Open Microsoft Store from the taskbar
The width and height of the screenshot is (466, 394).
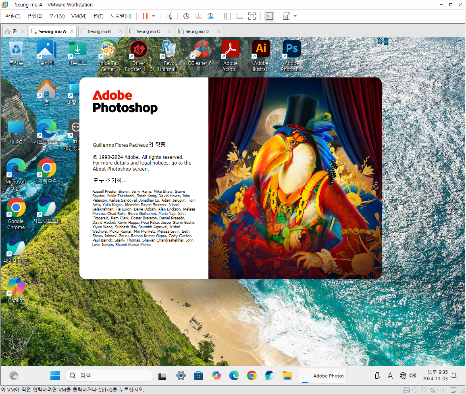click(x=198, y=375)
